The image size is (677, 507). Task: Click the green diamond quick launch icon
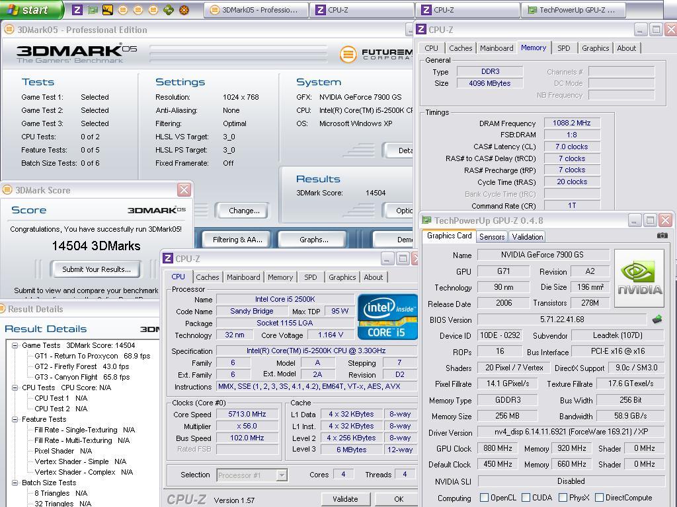(169, 9)
